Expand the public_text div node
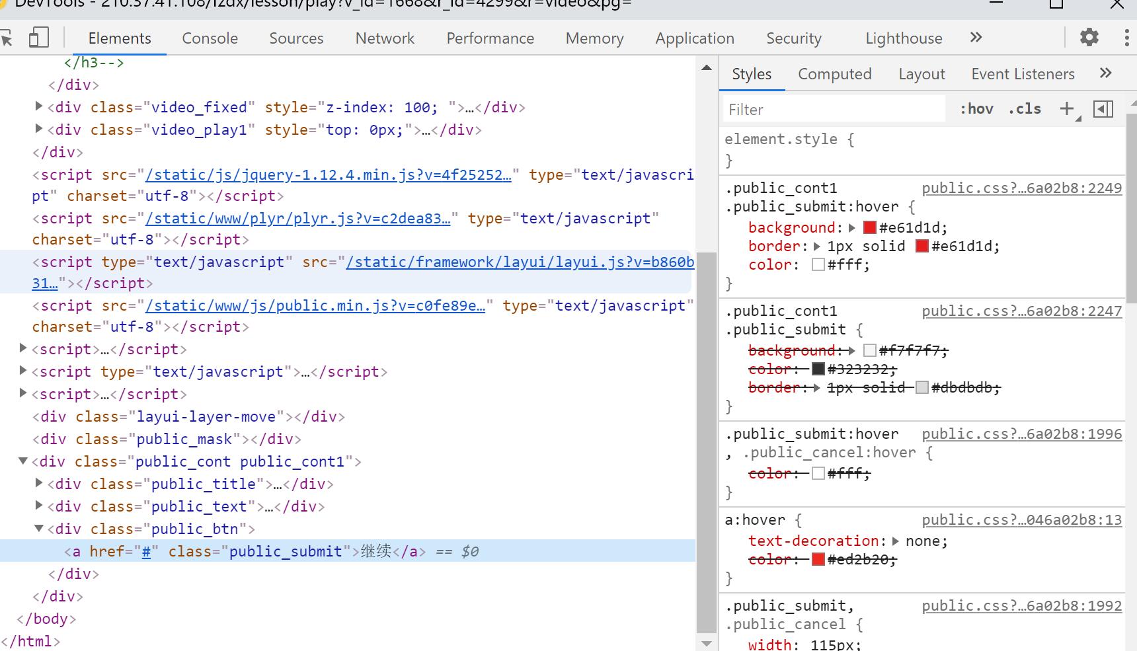1137x651 pixels. 39,505
